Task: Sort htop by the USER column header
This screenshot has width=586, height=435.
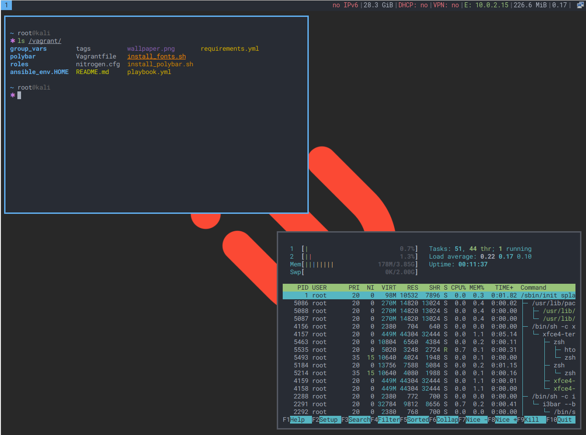Action: 319,287
